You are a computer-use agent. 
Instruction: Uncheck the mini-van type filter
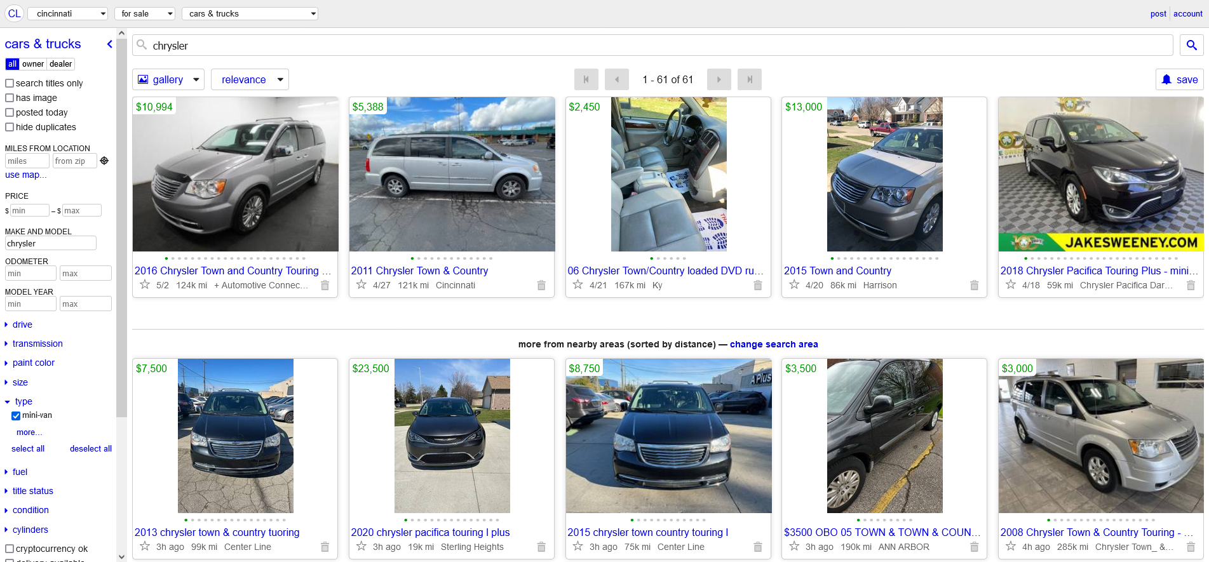click(16, 415)
